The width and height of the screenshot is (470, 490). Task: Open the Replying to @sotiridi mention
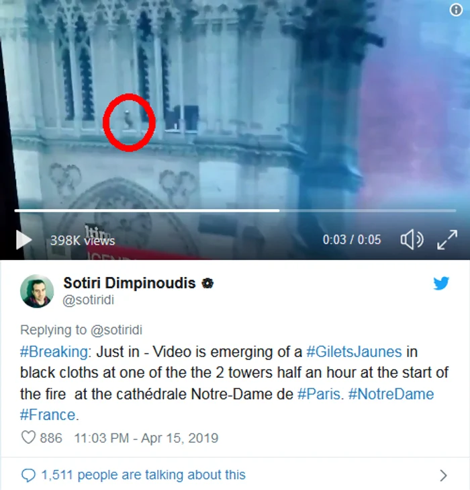[x=116, y=330]
